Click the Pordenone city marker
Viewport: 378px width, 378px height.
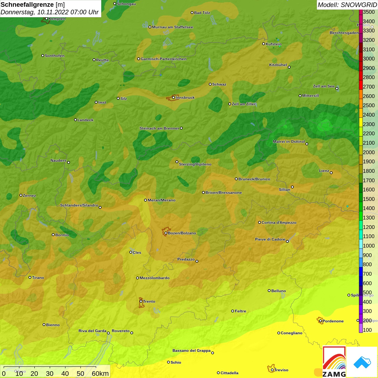[320, 321]
